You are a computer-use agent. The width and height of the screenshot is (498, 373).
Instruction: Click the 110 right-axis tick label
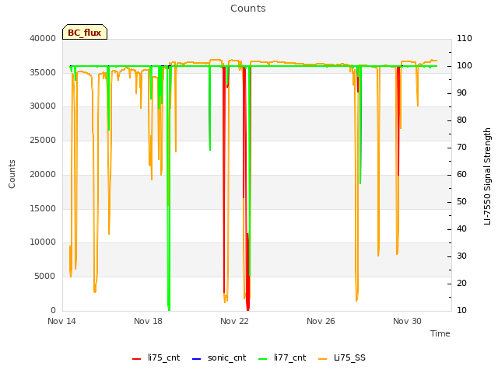pos(465,38)
